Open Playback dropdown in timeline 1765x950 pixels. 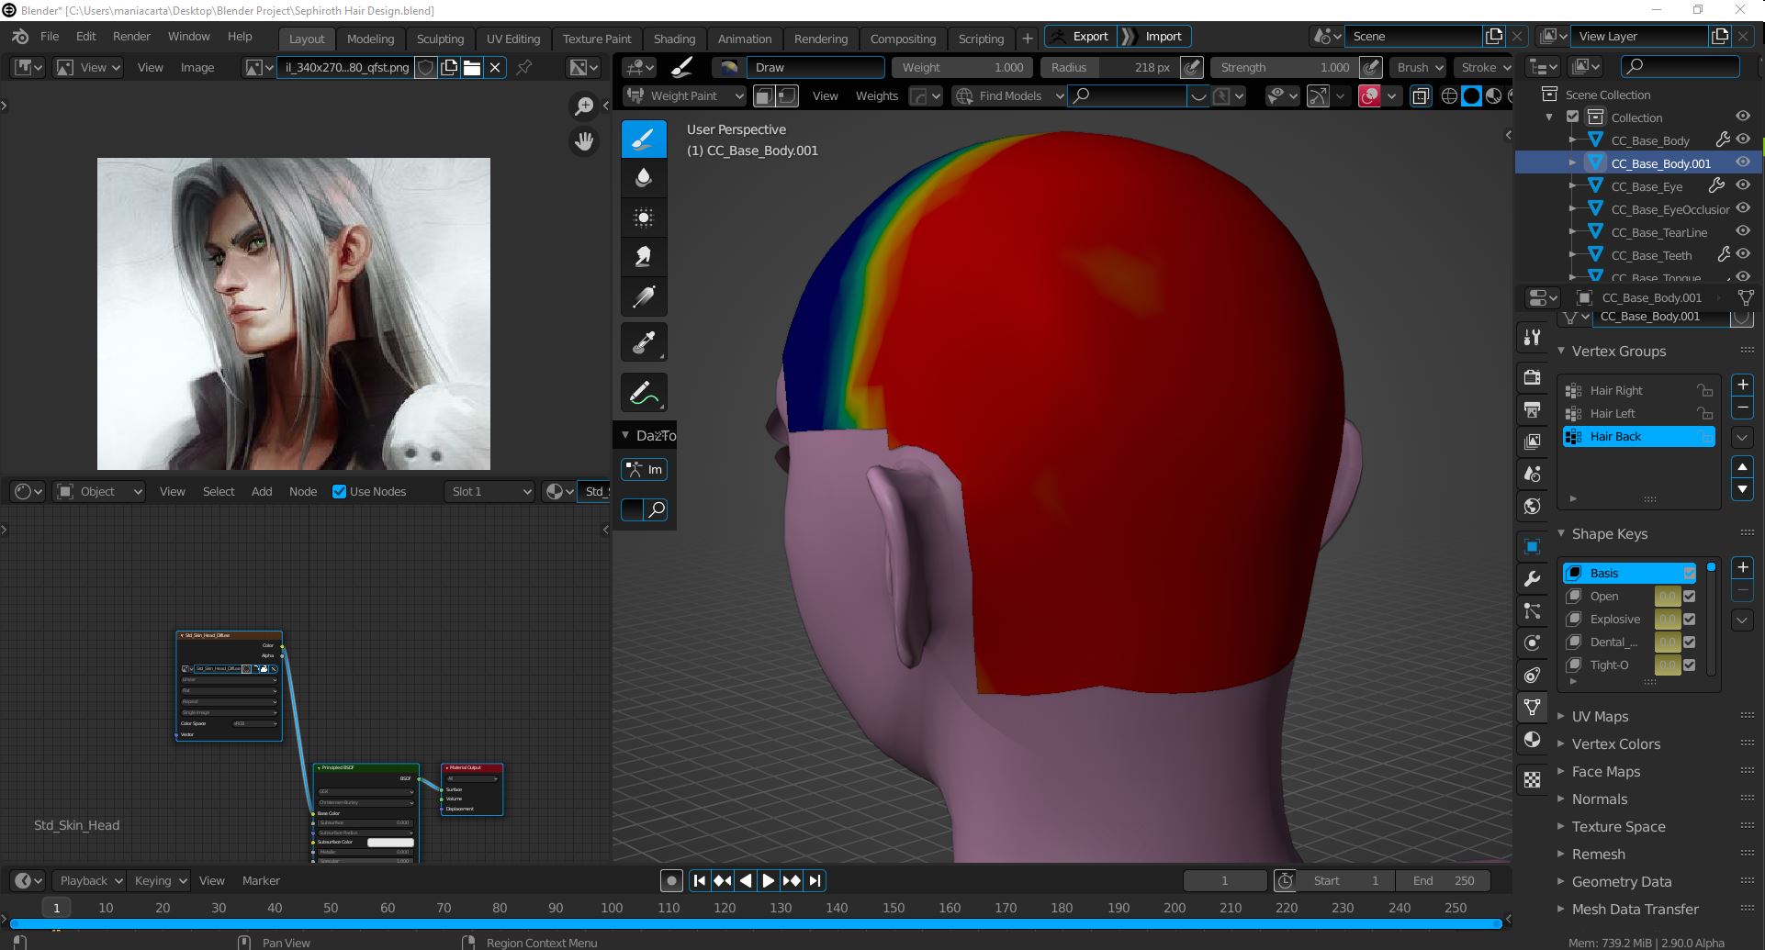click(x=88, y=880)
